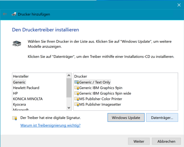This screenshot has width=184, height=147.
Task: Select HP in the manufacturer list
Action: coord(15,93)
